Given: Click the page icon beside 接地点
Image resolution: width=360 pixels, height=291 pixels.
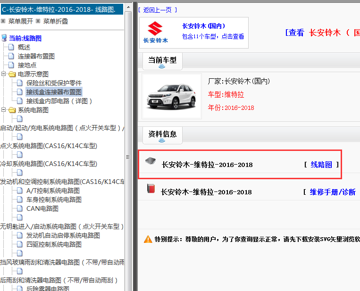Looking at the screenshot, I should pyautogui.click(x=11, y=65).
